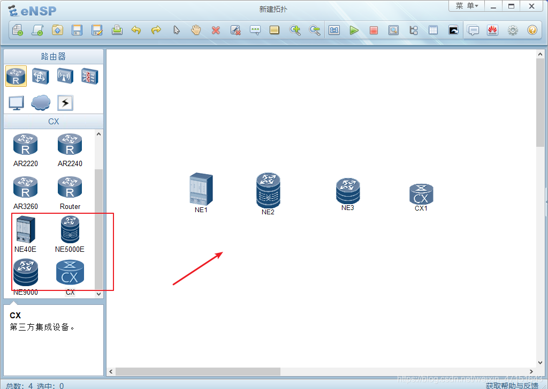Click the data capture icon
This screenshot has width=548, height=389.
coord(393,30)
